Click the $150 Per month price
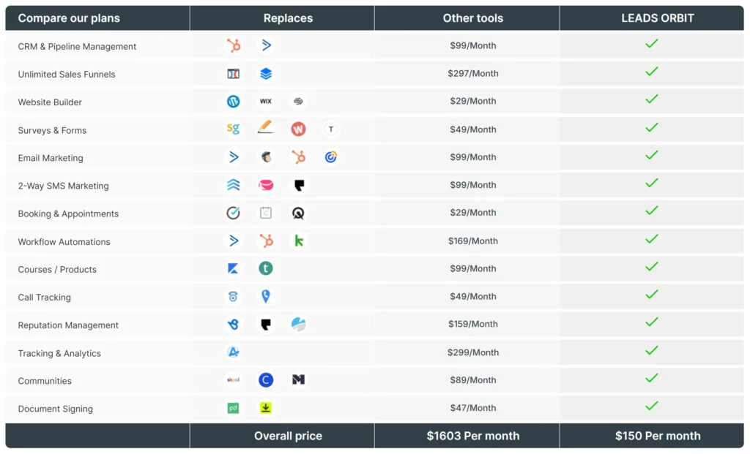Viewport: 750px width, 454px height. [x=658, y=436]
